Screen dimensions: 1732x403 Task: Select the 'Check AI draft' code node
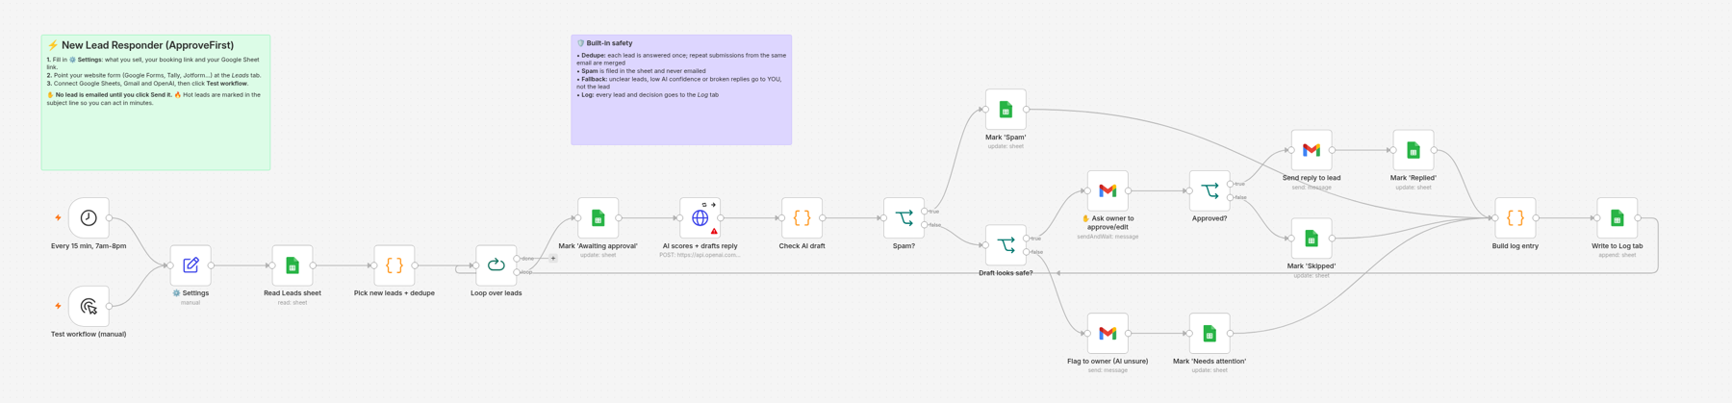pos(802,217)
